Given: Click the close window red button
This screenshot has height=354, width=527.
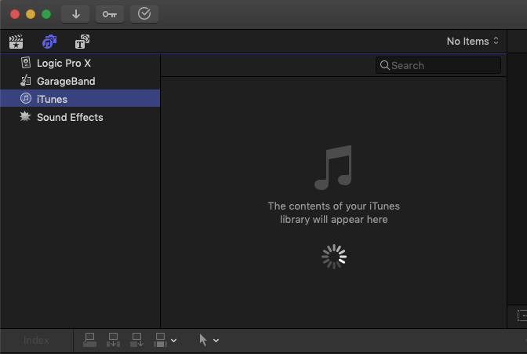Looking at the screenshot, I should [x=15, y=14].
